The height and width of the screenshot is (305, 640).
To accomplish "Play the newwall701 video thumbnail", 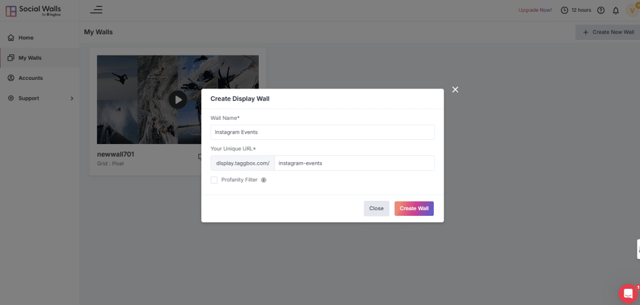I will click(177, 99).
